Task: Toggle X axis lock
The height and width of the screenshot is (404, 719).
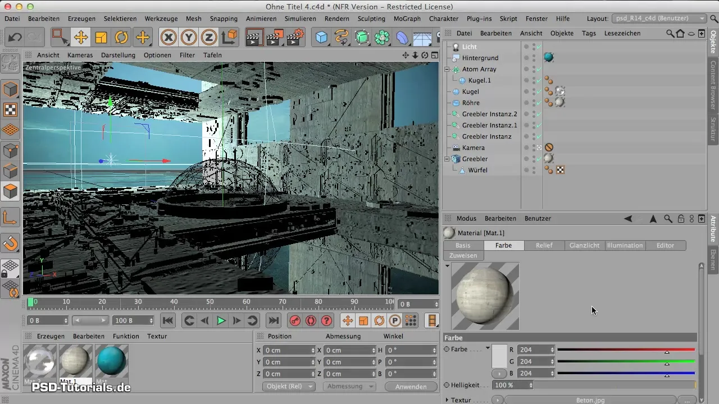Action: click(x=168, y=38)
